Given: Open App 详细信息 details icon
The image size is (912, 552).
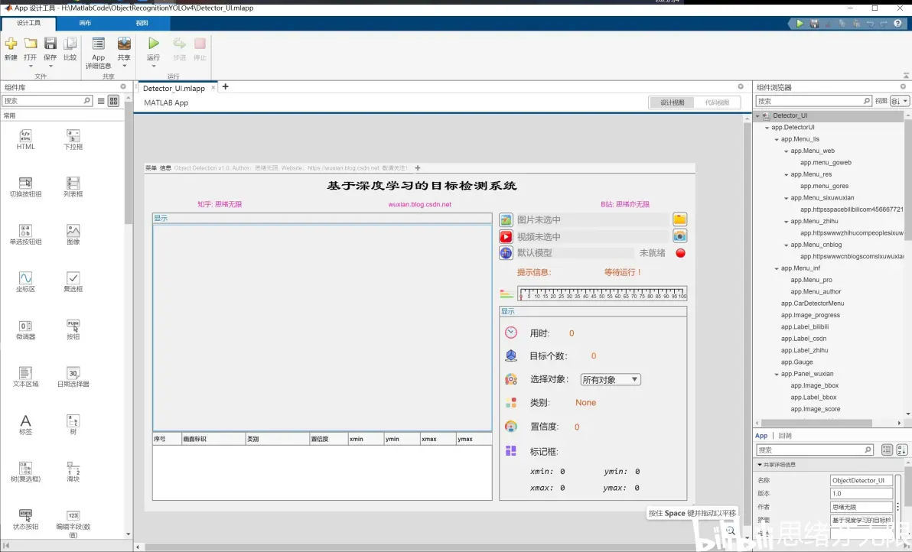Looking at the screenshot, I should 99,44.
